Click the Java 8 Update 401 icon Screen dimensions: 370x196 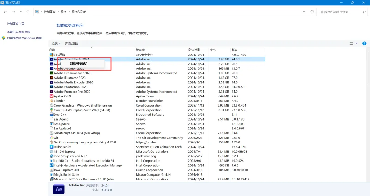51,170
